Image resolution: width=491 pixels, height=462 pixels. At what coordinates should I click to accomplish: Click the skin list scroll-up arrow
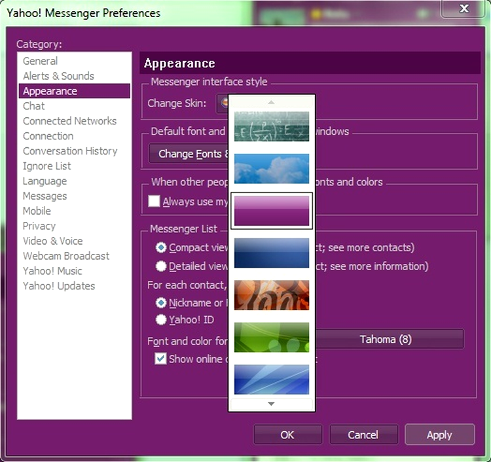[x=272, y=102]
